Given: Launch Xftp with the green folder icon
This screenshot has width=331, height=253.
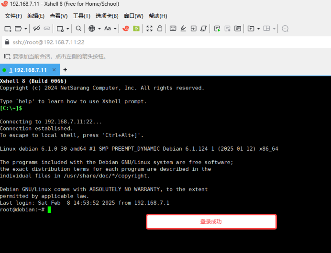Looking at the screenshot, I should click(136, 29).
